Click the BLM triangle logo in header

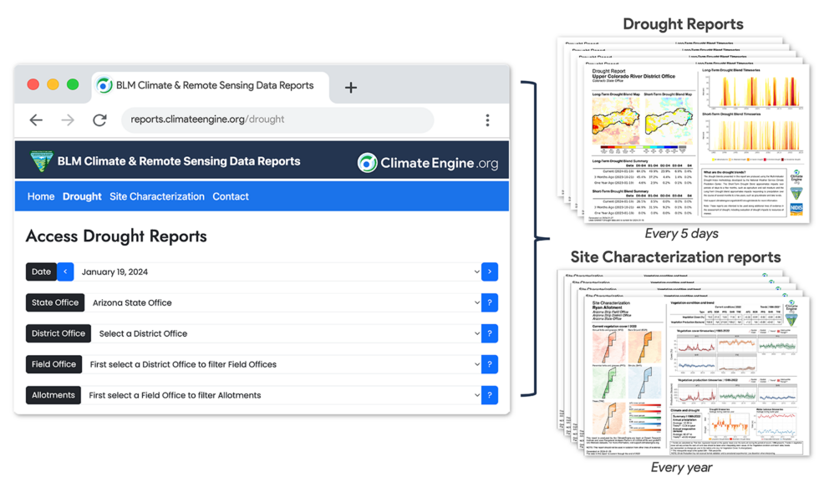(x=42, y=161)
